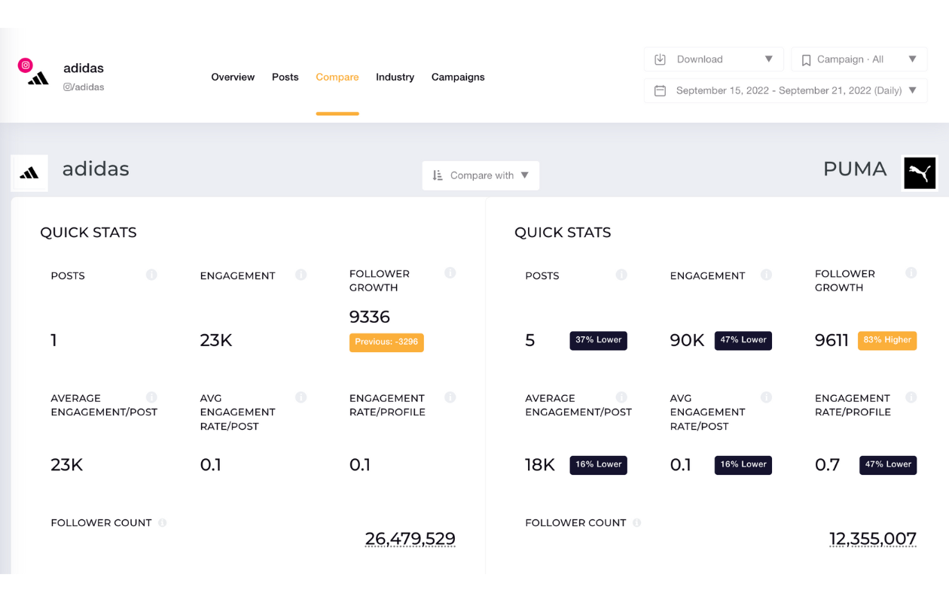949x602 pixels.
Task: Click info icon next to PUMA Follower Count
Action: point(637,522)
